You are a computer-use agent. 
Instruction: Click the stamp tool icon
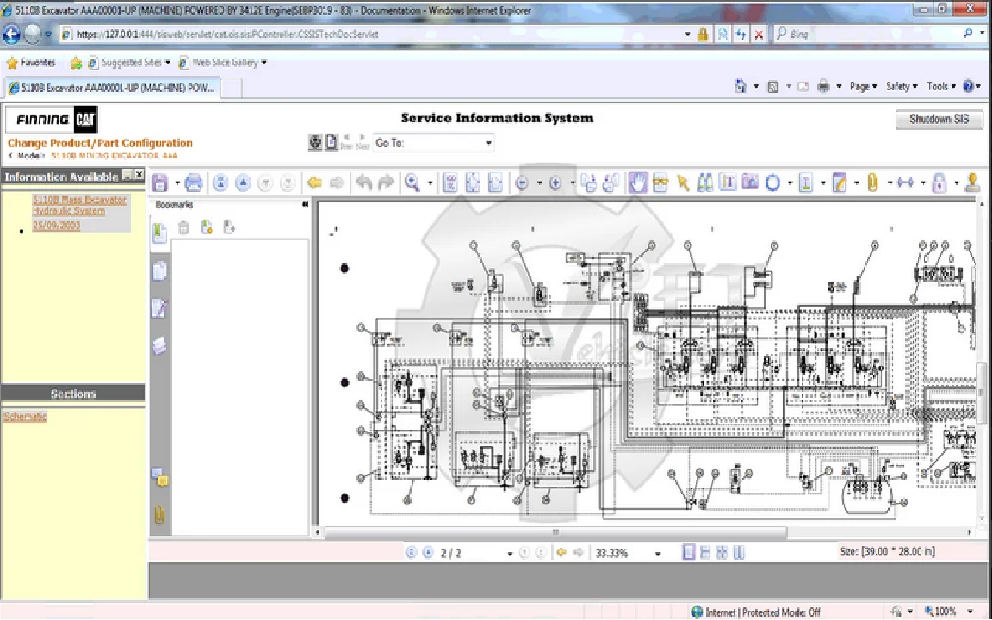coord(972,183)
